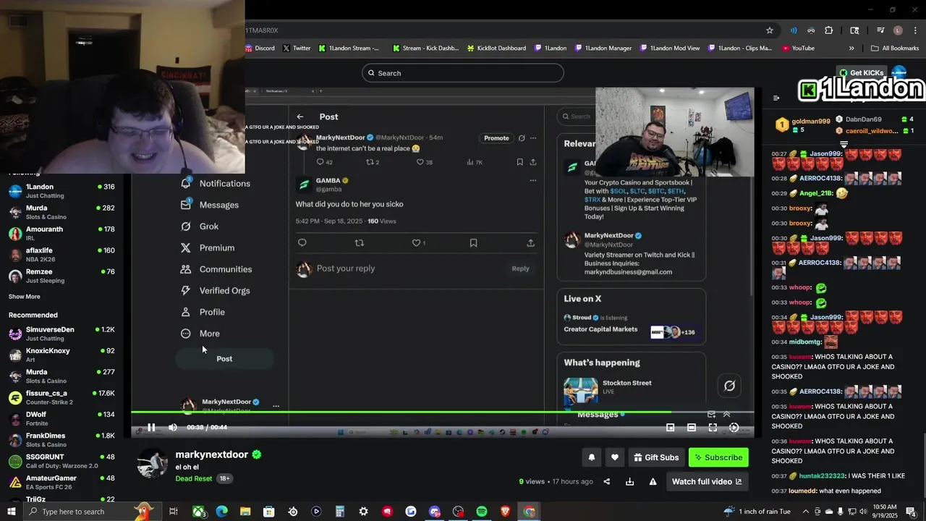The image size is (926, 521).
Task: Select Amouranth in Following list
Action: [61, 233]
